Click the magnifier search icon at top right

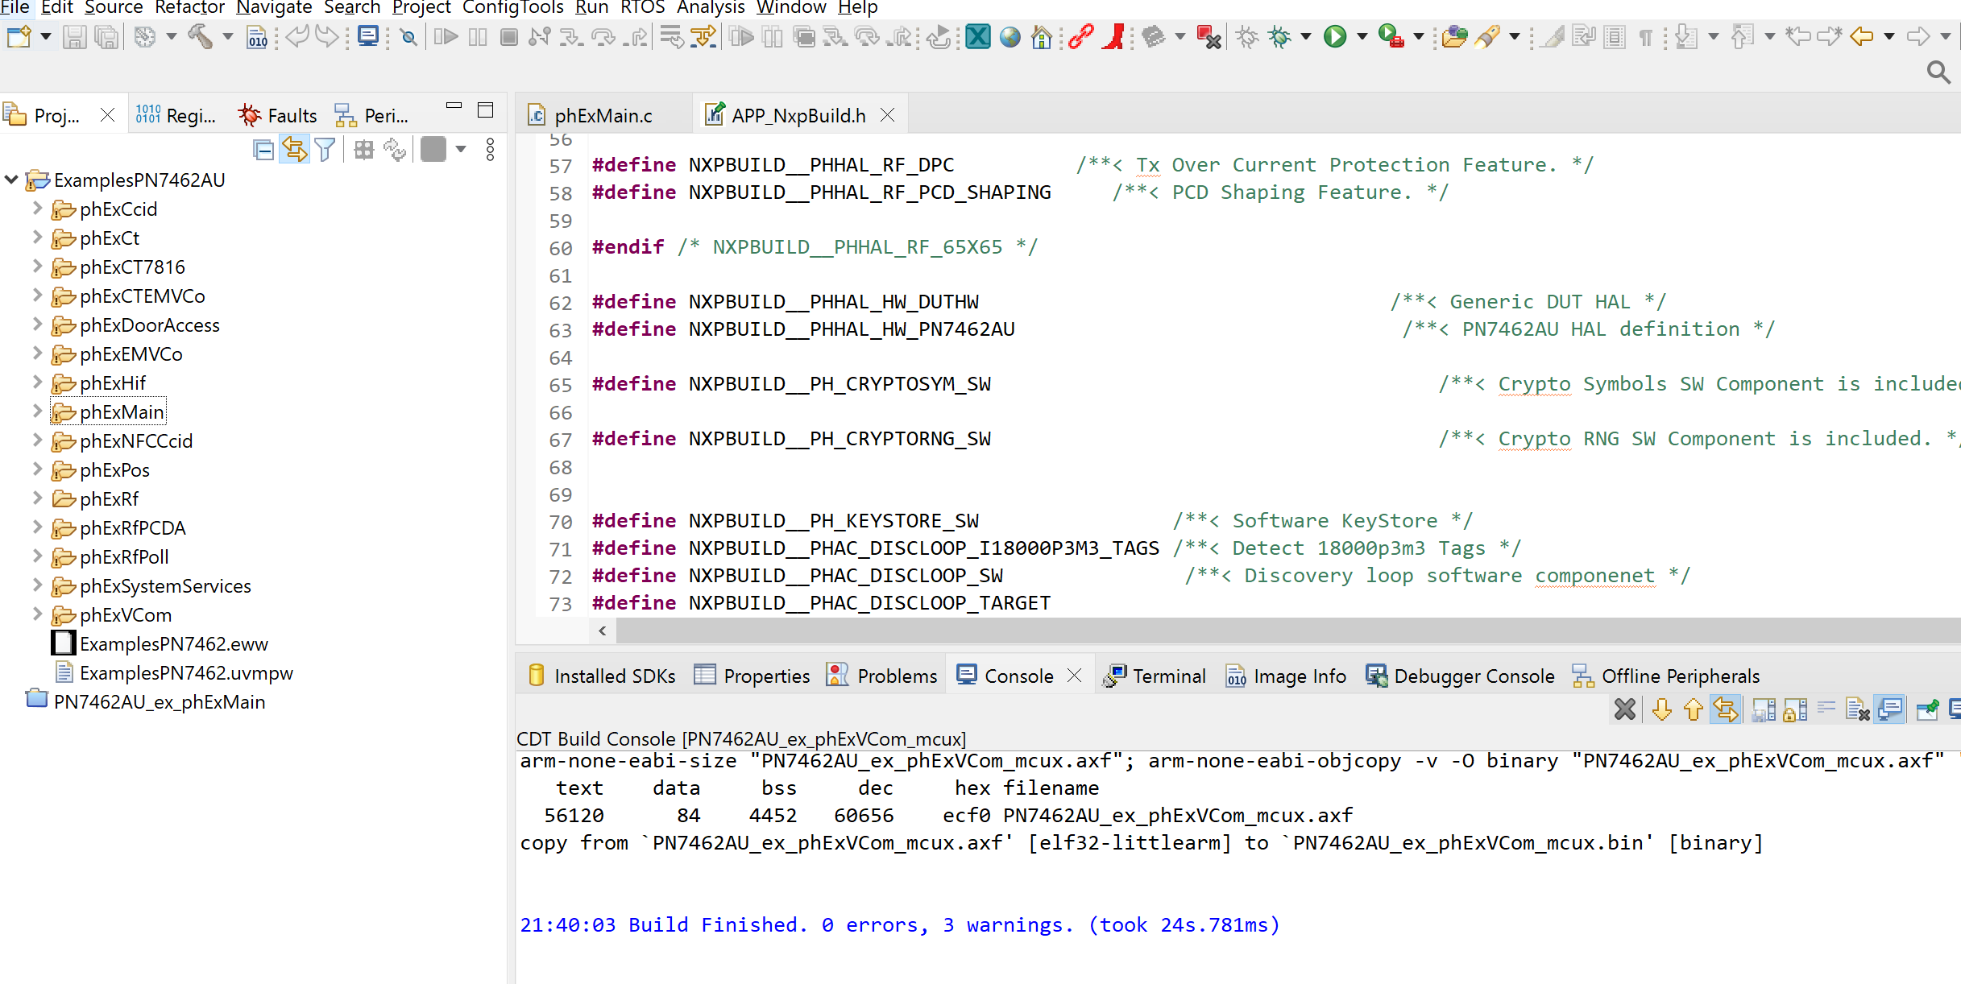1938,72
